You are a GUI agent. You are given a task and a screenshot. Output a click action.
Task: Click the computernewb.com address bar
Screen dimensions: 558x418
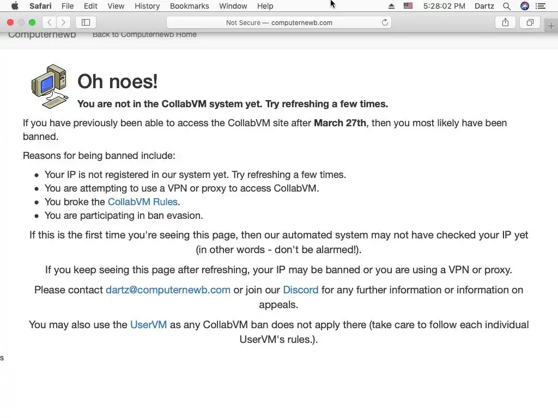[279, 22]
